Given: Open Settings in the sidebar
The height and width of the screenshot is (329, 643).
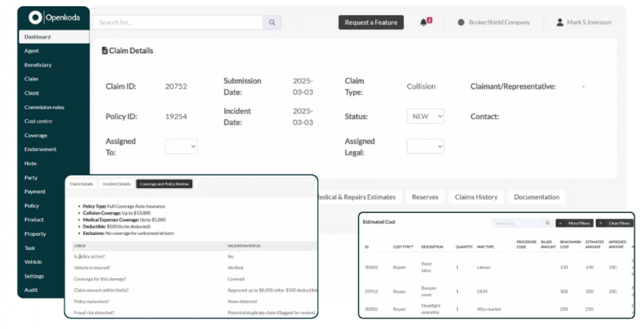Looking at the screenshot, I should 34,277.
